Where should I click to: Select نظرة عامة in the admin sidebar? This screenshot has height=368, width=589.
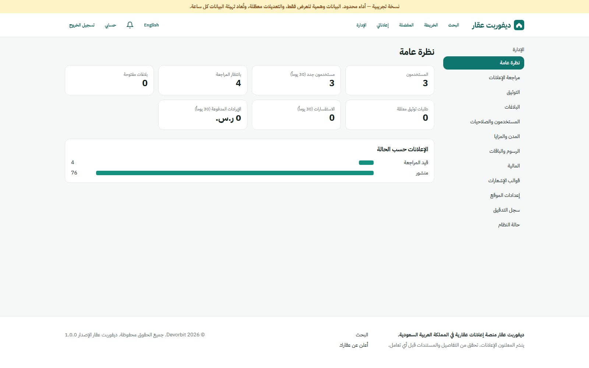pos(483,63)
